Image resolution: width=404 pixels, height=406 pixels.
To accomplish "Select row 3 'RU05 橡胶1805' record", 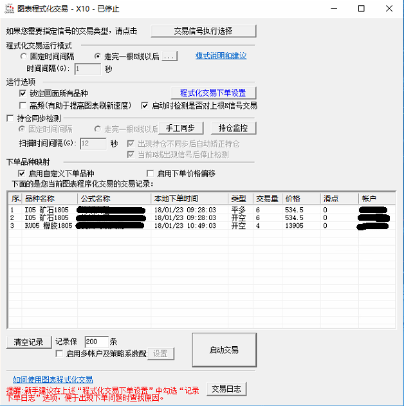I will tap(202, 226).
